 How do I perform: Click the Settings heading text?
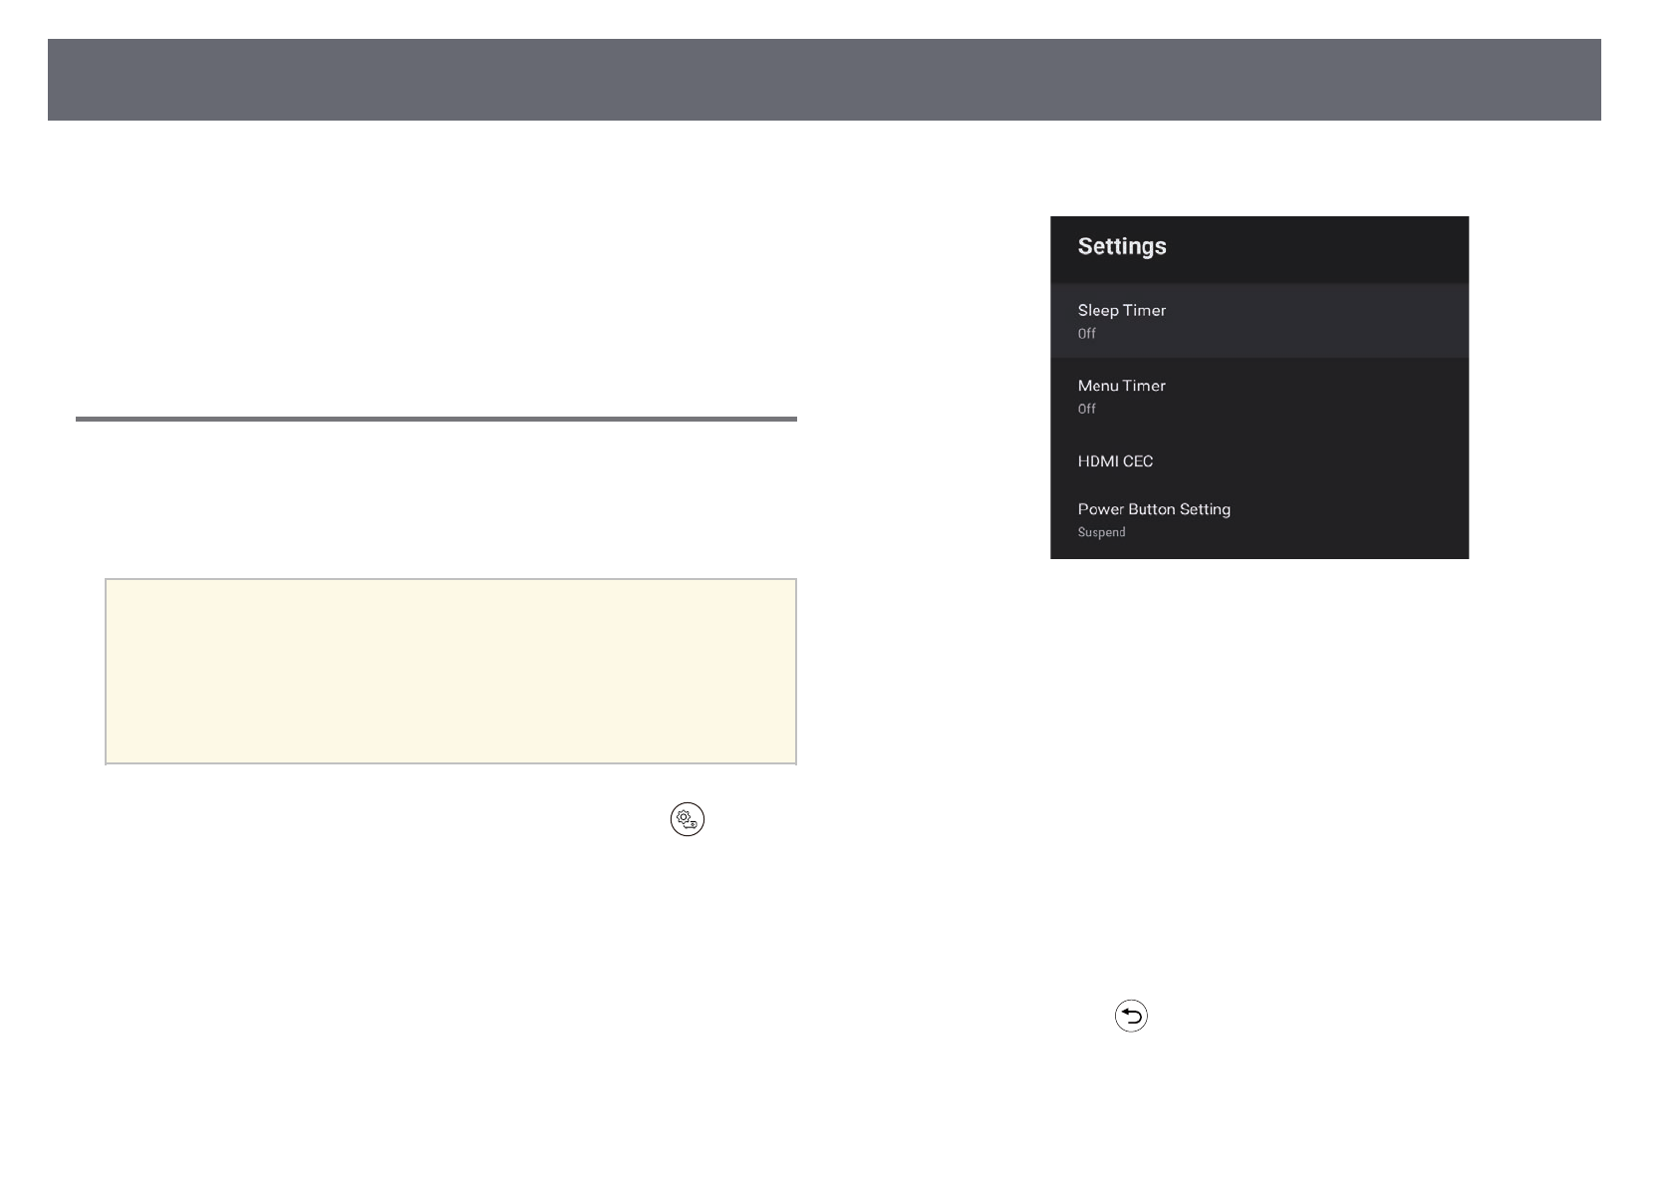coord(1121,246)
